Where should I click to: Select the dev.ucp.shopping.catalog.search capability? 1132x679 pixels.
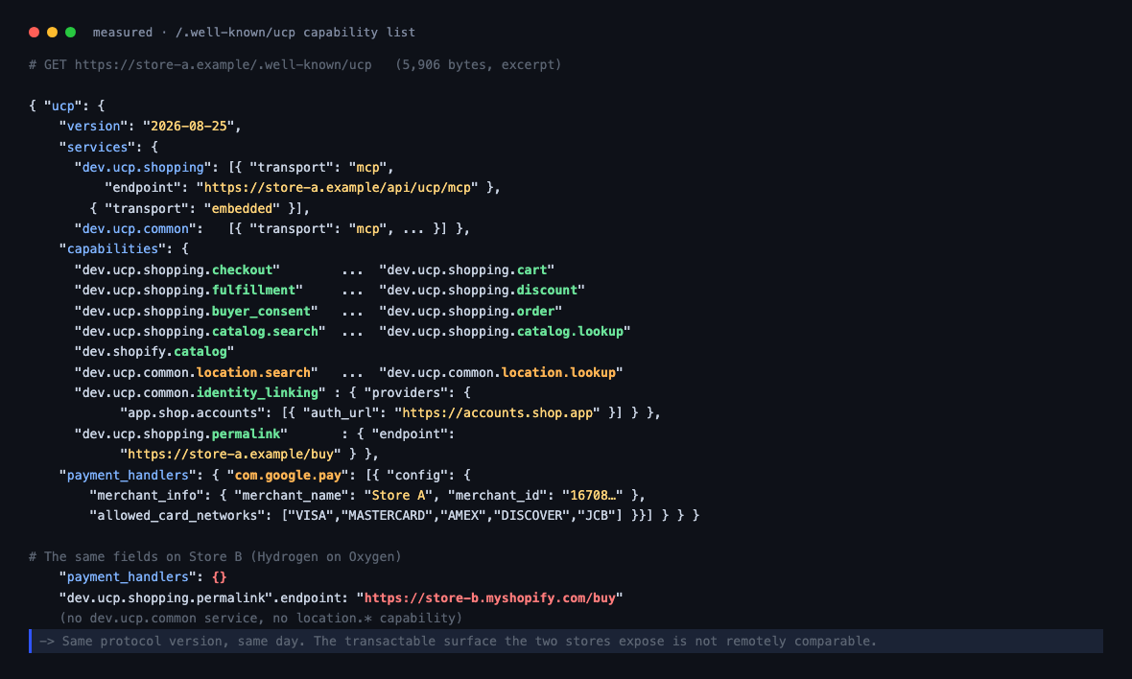(x=200, y=332)
